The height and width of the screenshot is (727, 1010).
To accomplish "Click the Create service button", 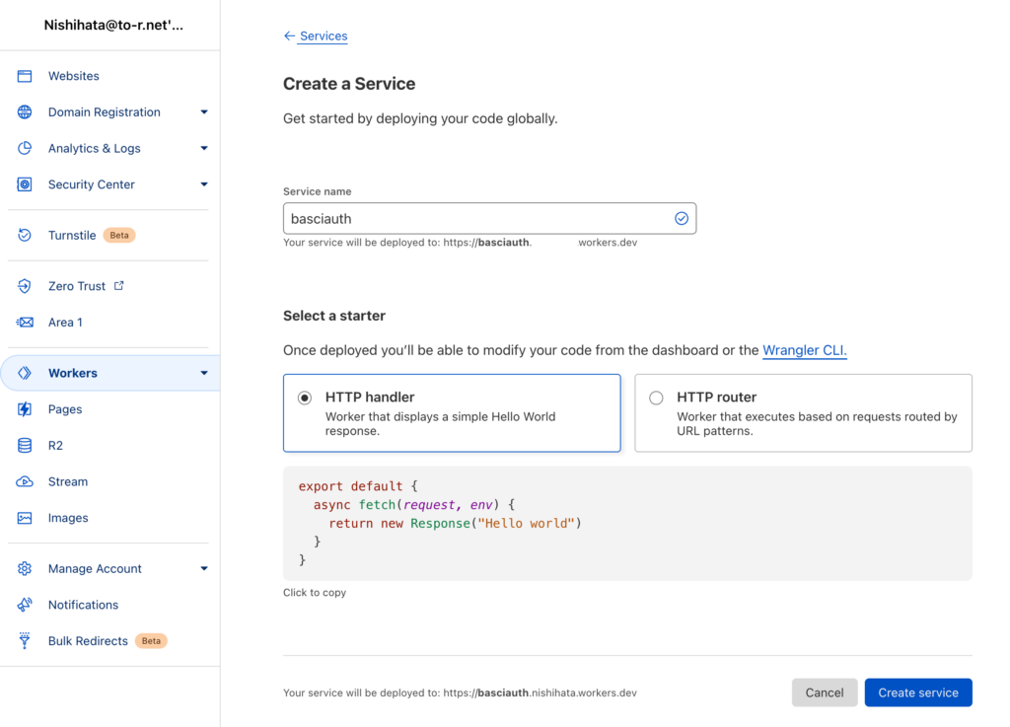I will point(918,692).
